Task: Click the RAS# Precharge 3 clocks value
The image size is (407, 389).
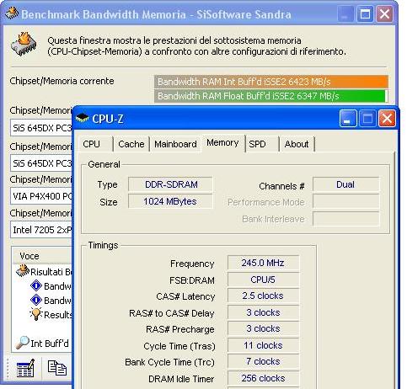Action: 263,328
